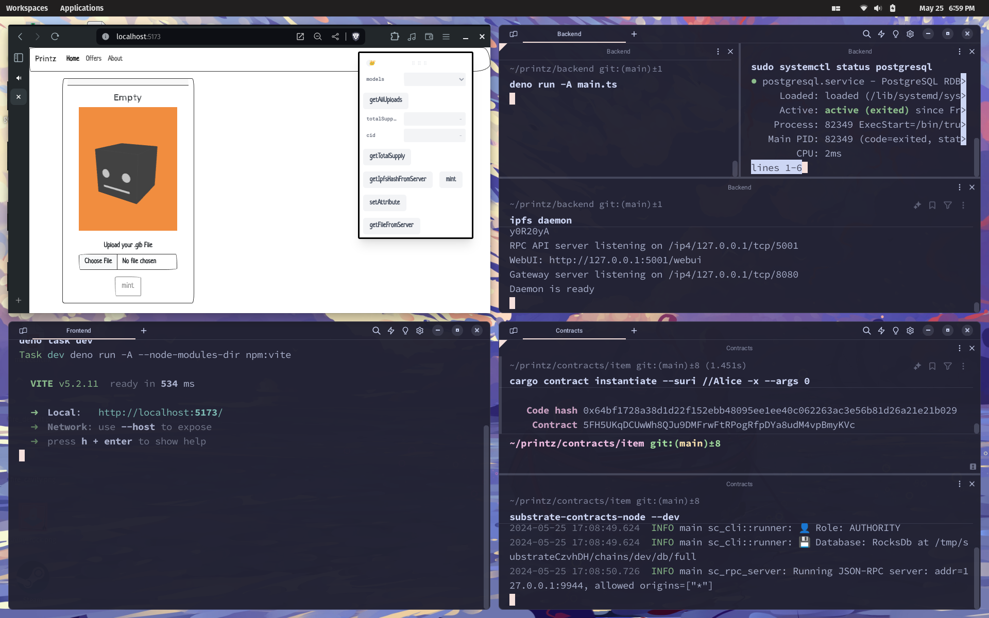This screenshot has height=618, width=989.
Task: Expand the models dropdown
Action: click(434, 79)
